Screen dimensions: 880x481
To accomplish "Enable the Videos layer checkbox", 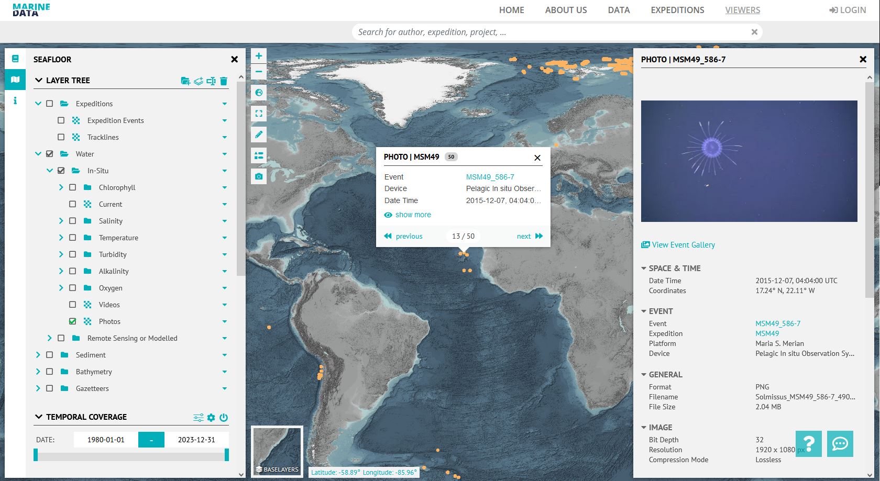I will pyautogui.click(x=73, y=304).
